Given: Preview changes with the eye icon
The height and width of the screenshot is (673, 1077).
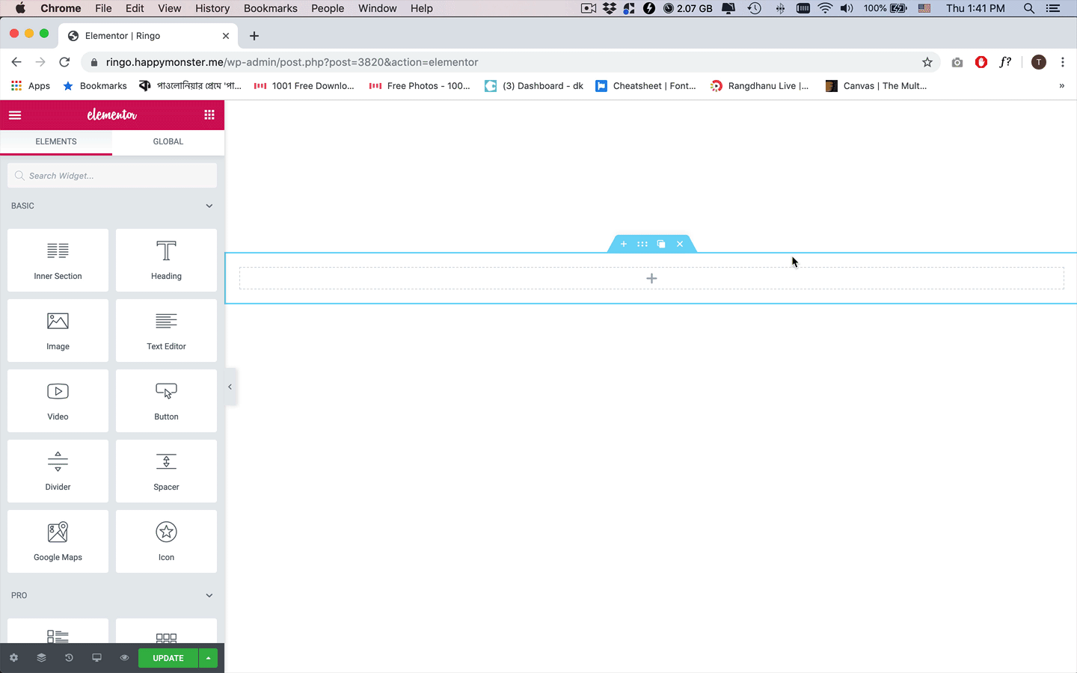Looking at the screenshot, I should point(124,657).
